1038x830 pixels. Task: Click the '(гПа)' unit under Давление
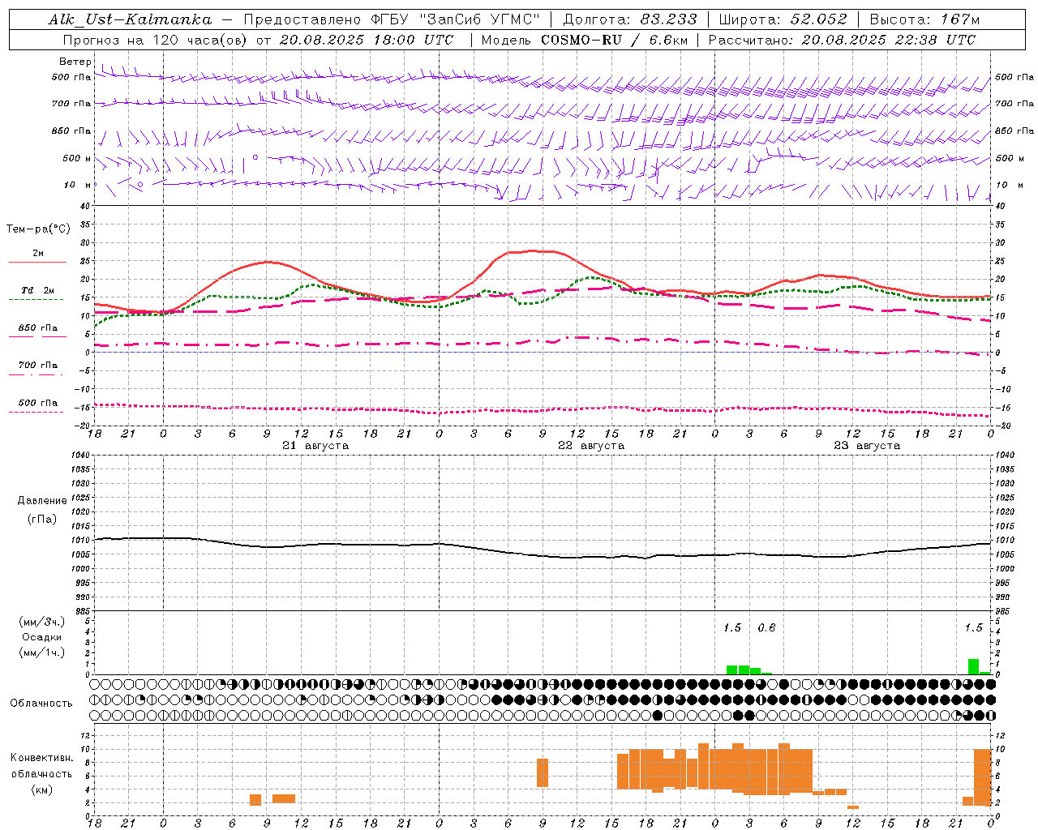click(42, 520)
